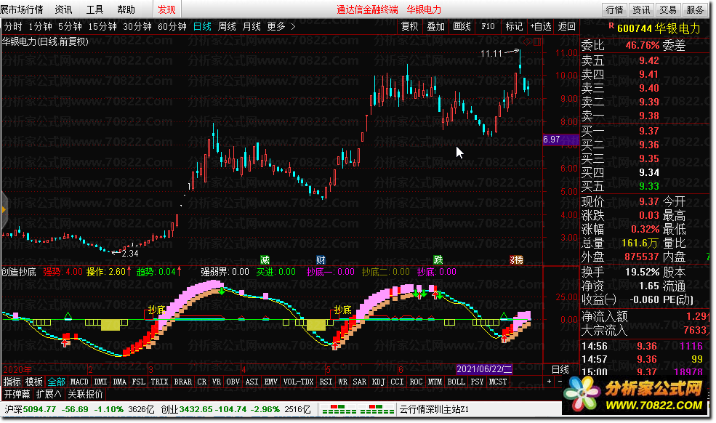Click the 标记 mark button

(x=514, y=26)
